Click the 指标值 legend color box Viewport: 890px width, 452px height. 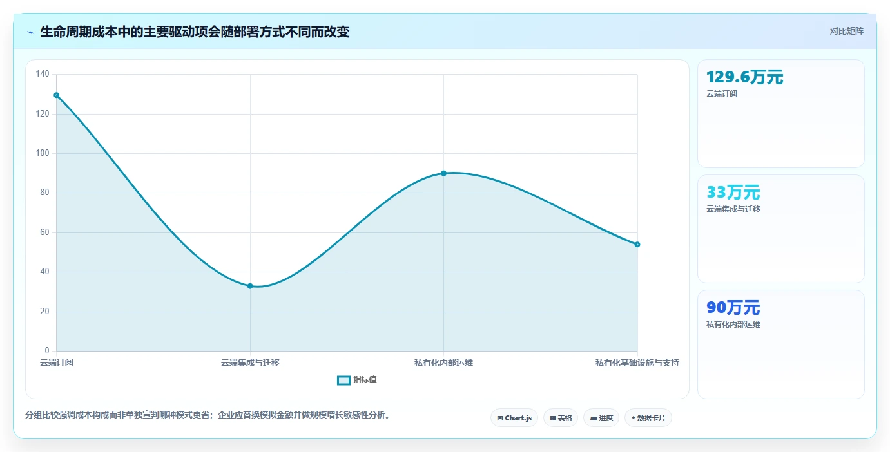(343, 380)
